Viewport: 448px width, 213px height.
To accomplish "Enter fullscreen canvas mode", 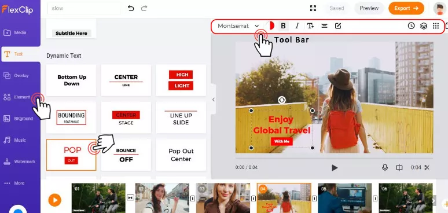I will 313,8.
